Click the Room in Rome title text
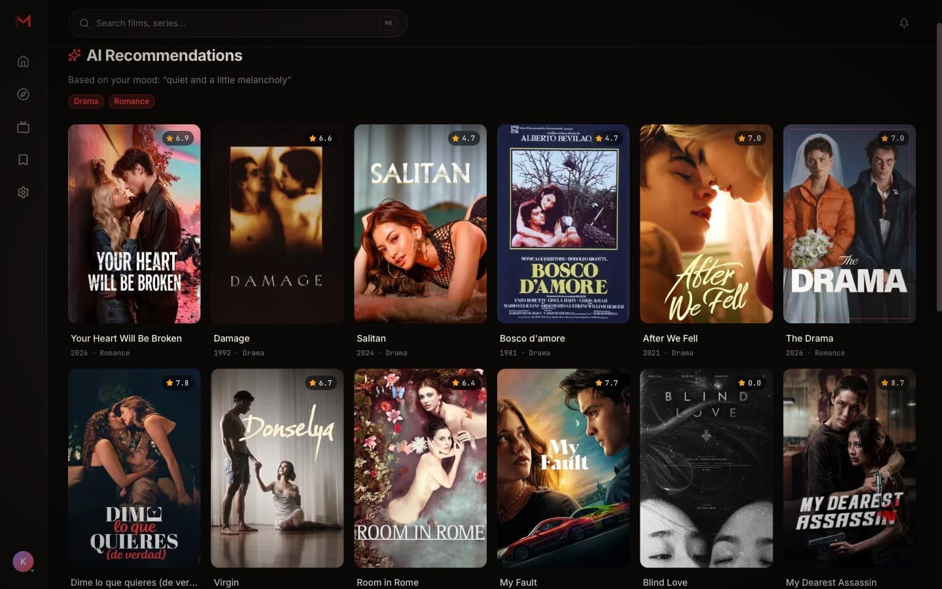This screenshot has height=589, width=942. pos(387,582)
